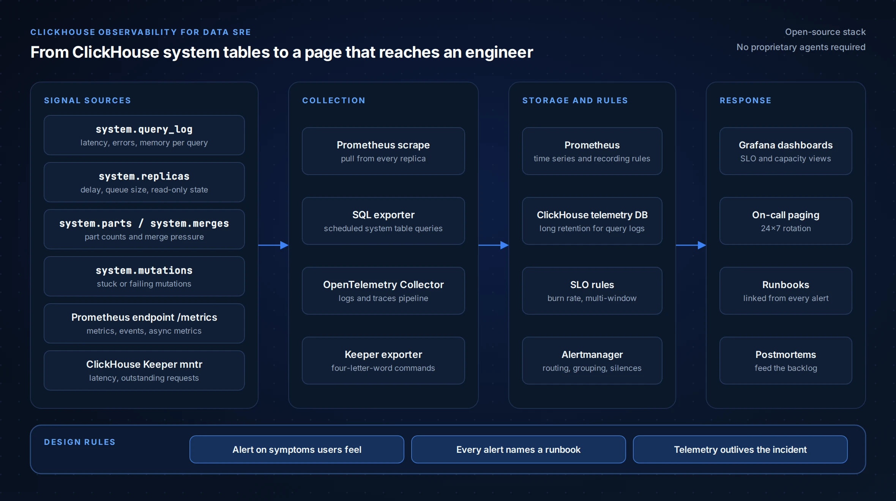Open the SLO rules box
Viewport: 896px width, 501px height.
point(592,291)
